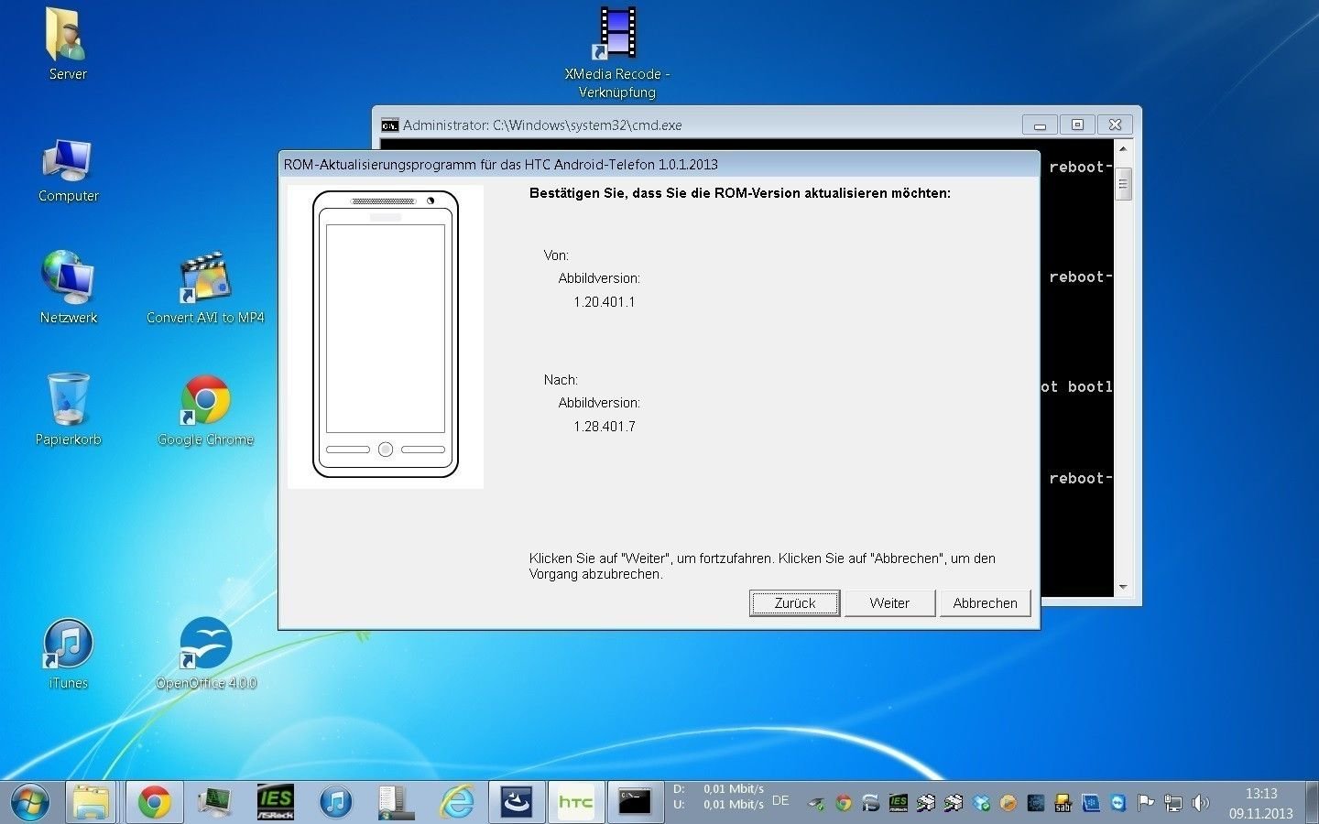Select the target version 1.28.401.7 text

(605, 427)
